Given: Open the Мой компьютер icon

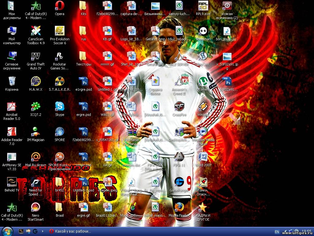Looking at the screenshot, I should pos(12,31).
